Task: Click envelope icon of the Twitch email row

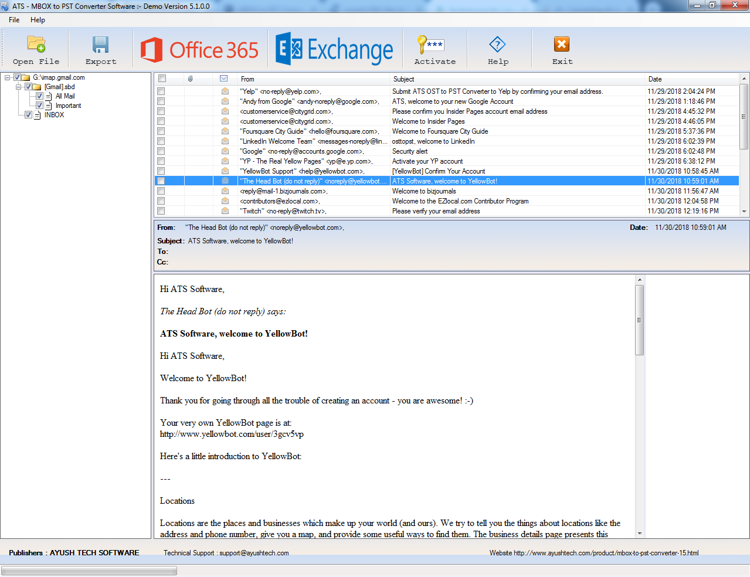Action: click(x=225, y=211)
